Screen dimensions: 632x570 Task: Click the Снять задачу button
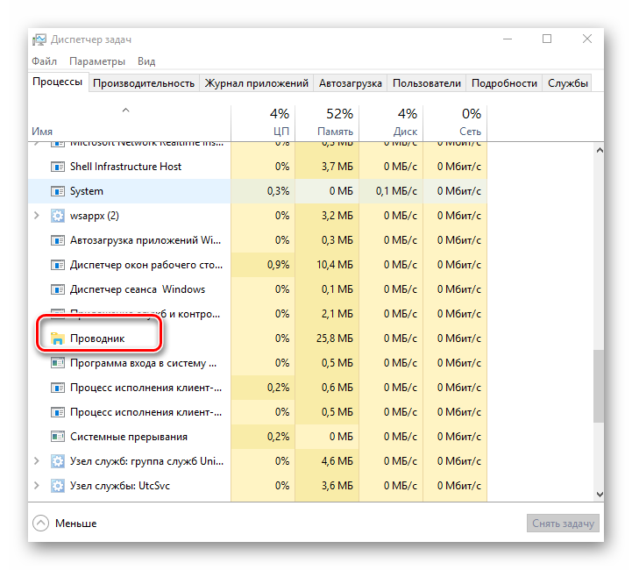[x=563, y=524]
